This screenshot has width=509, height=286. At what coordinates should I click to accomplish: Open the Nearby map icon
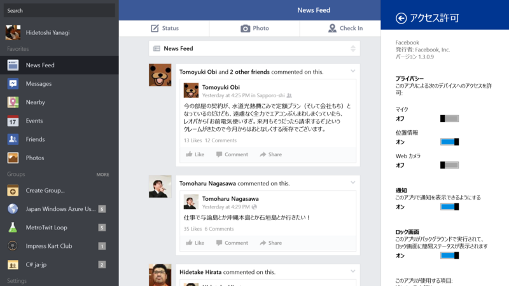click(13, 102)
